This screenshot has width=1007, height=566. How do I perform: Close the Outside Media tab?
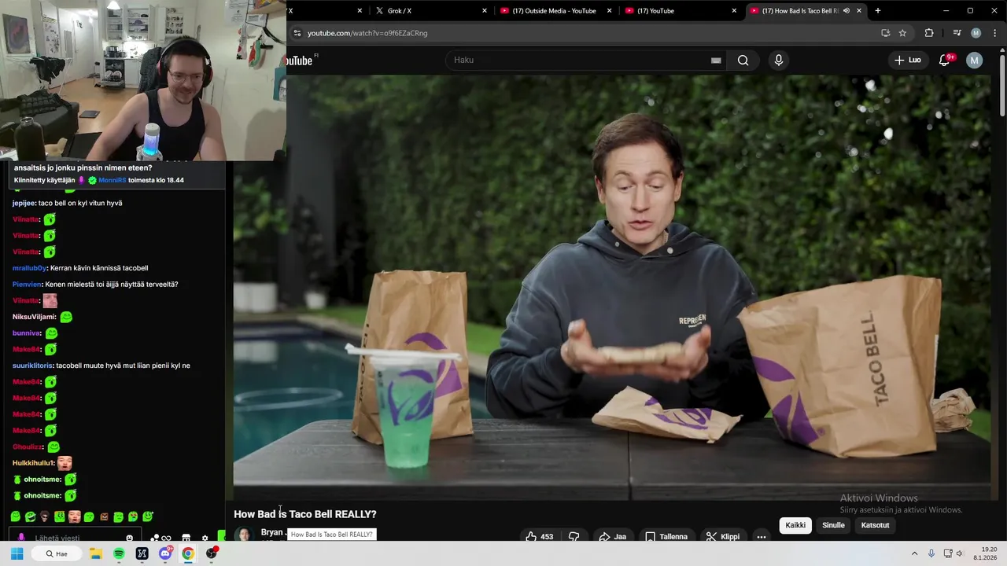click(609, 11)
